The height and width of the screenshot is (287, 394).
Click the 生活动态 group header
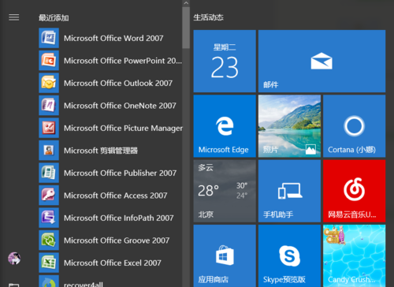tap(208, 17)
